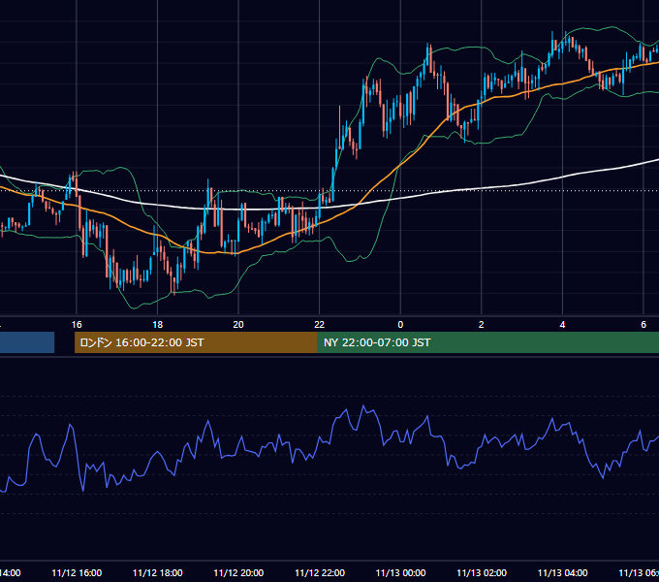659x582 pixels.
Task: Click the 18 hour label on the price chart axis
Action: tap(157, 325)
